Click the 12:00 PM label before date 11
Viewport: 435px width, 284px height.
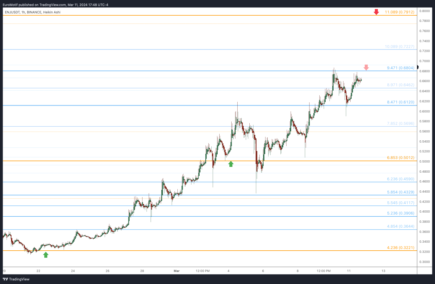324,271
